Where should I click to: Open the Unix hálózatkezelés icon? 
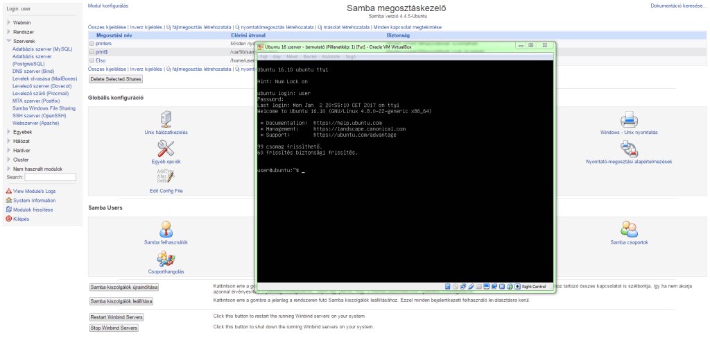(x=166, y=119)
